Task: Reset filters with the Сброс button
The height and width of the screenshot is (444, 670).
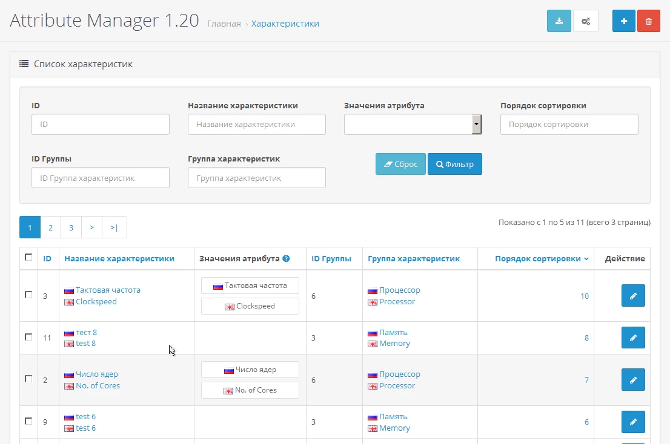Action: pyautogui.click(x=400, y=164)
